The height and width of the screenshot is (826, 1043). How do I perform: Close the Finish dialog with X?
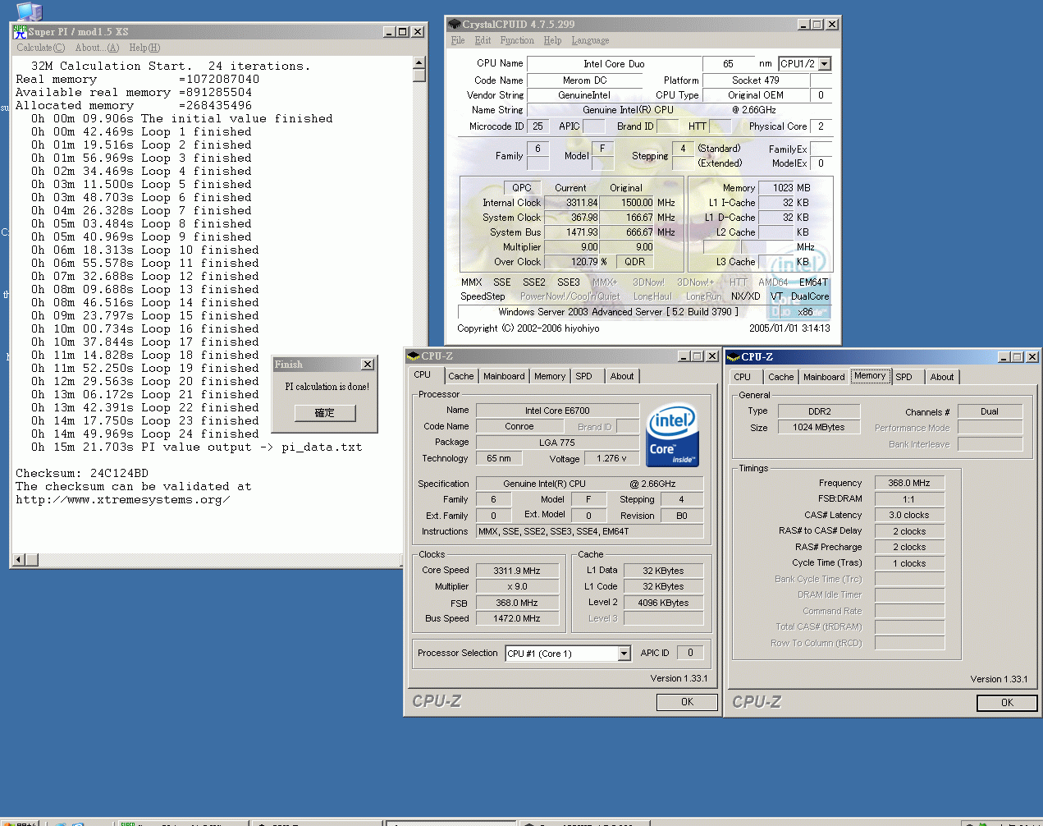click(368, 365)
